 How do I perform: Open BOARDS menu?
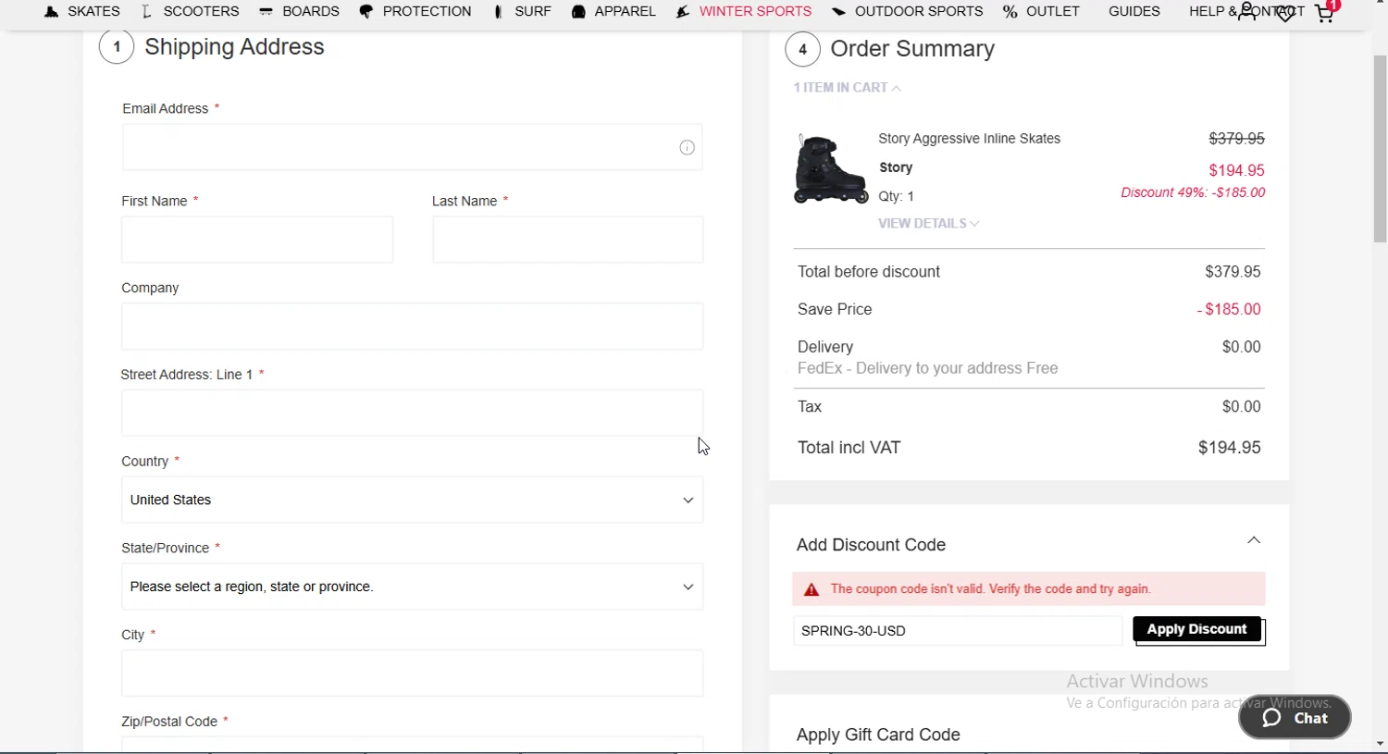click(x=311, y=11)
